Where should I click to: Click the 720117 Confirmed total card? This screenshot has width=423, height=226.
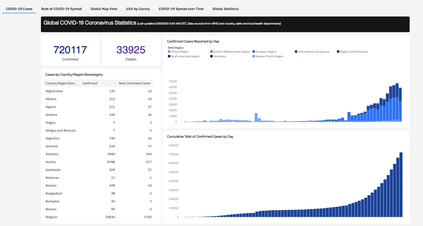(x=70, y=51)
